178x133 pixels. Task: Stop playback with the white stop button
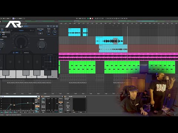pos(90,18)
